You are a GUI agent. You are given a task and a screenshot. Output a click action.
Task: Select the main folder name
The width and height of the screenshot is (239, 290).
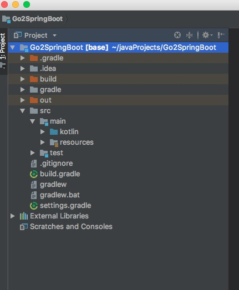tap(58, 121)
